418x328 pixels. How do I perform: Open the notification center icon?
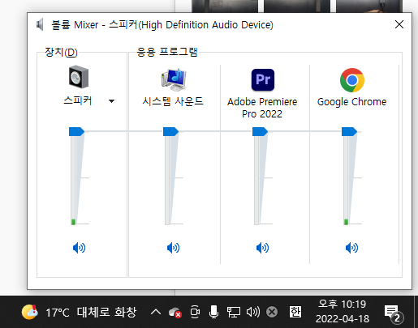click(394, 313)
